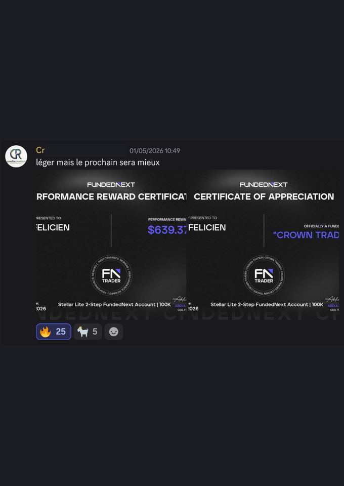This screenshot has width=344, height=486.
Task: Open the yellow username above the message
Action: click(x=40, y=150)
